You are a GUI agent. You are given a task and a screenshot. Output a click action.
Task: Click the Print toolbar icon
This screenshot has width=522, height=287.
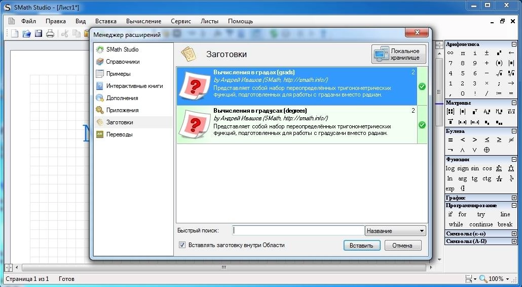click(50, 33)
